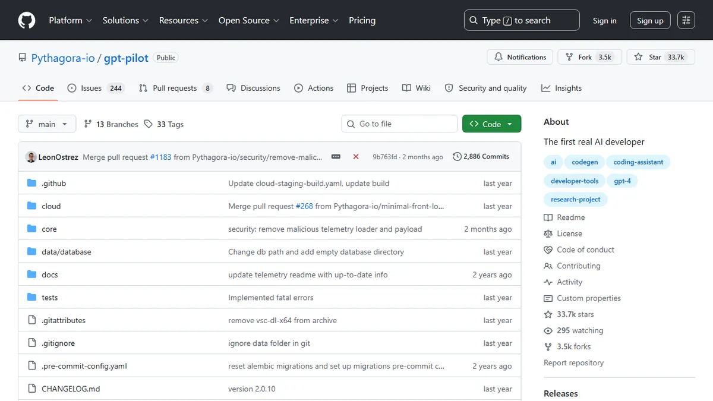This screenshot has width=713, height=401.
Task: Open the green Code dropdown button
Action: click(x=492, y=124)
